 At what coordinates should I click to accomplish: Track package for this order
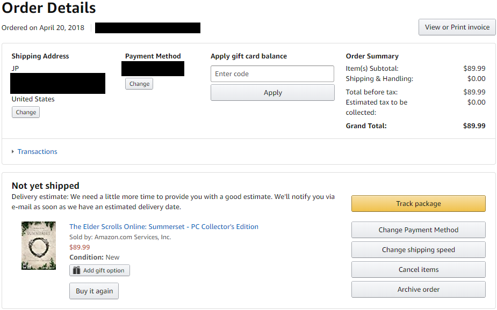(x=419, y=204)
